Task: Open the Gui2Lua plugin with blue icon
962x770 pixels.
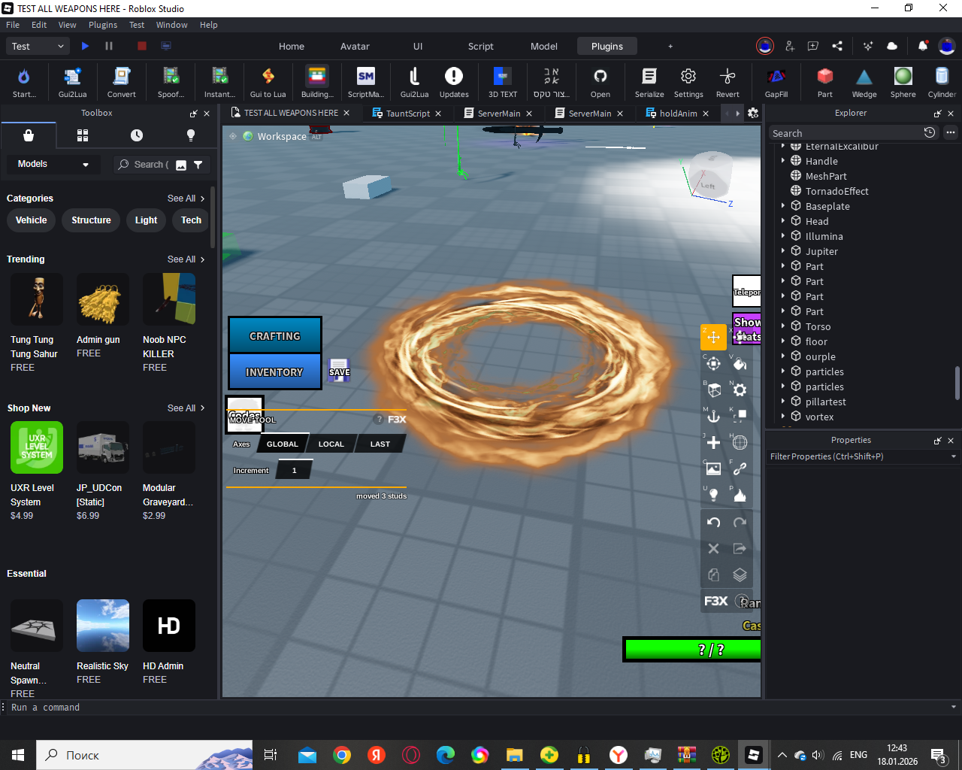Action: (73, 82)
